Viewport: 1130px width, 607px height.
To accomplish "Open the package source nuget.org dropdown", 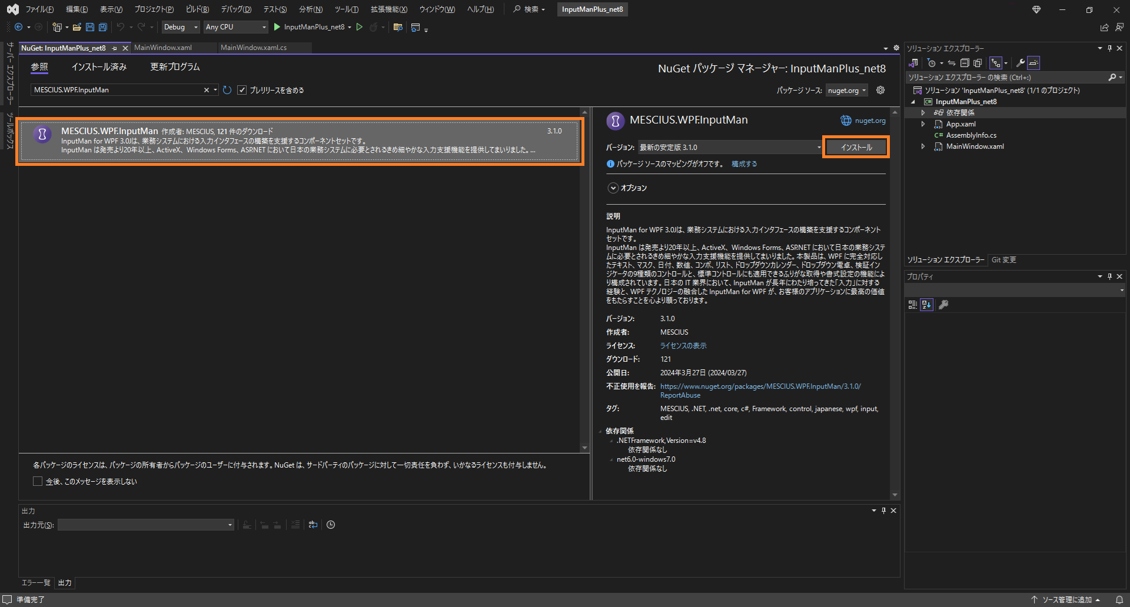I will [846, 90].
